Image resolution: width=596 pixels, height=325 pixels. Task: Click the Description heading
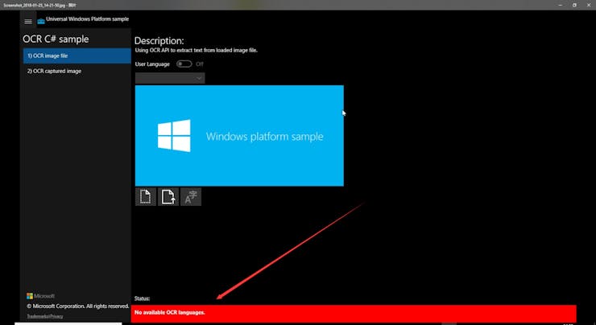pyautogui.click(x=159, y=40)
